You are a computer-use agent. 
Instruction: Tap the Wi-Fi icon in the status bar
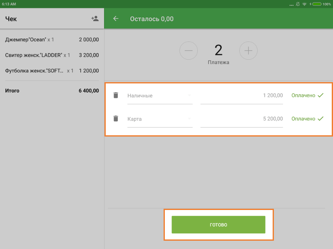pyautogui.click(x=304, y=4)
